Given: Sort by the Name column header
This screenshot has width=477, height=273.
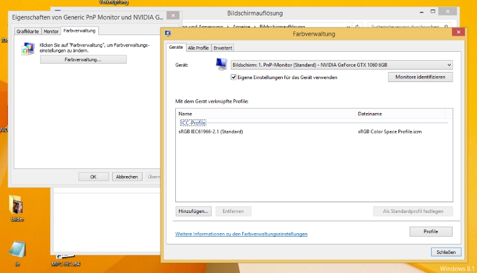Looking at the screenshot, I should click(x=265, y=114).
